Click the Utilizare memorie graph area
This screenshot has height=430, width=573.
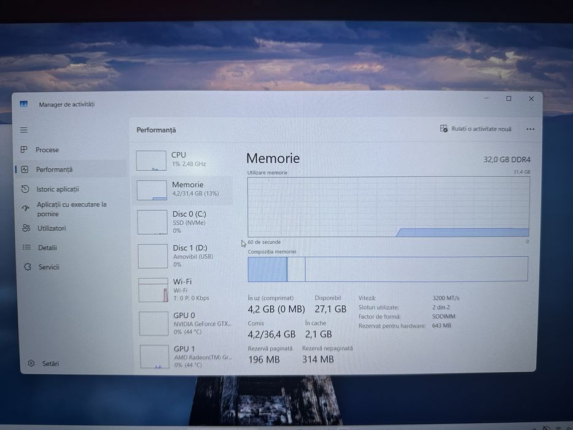click(x=389, y=207)
